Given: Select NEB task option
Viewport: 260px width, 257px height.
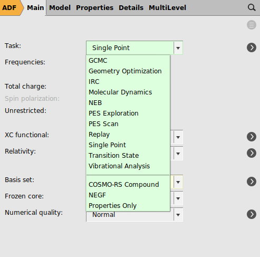Looking at the screenshot, I should coord(128,103).
